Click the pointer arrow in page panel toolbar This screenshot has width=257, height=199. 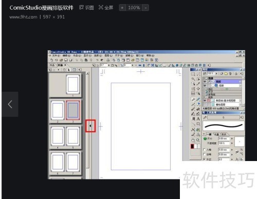(69, 70)
